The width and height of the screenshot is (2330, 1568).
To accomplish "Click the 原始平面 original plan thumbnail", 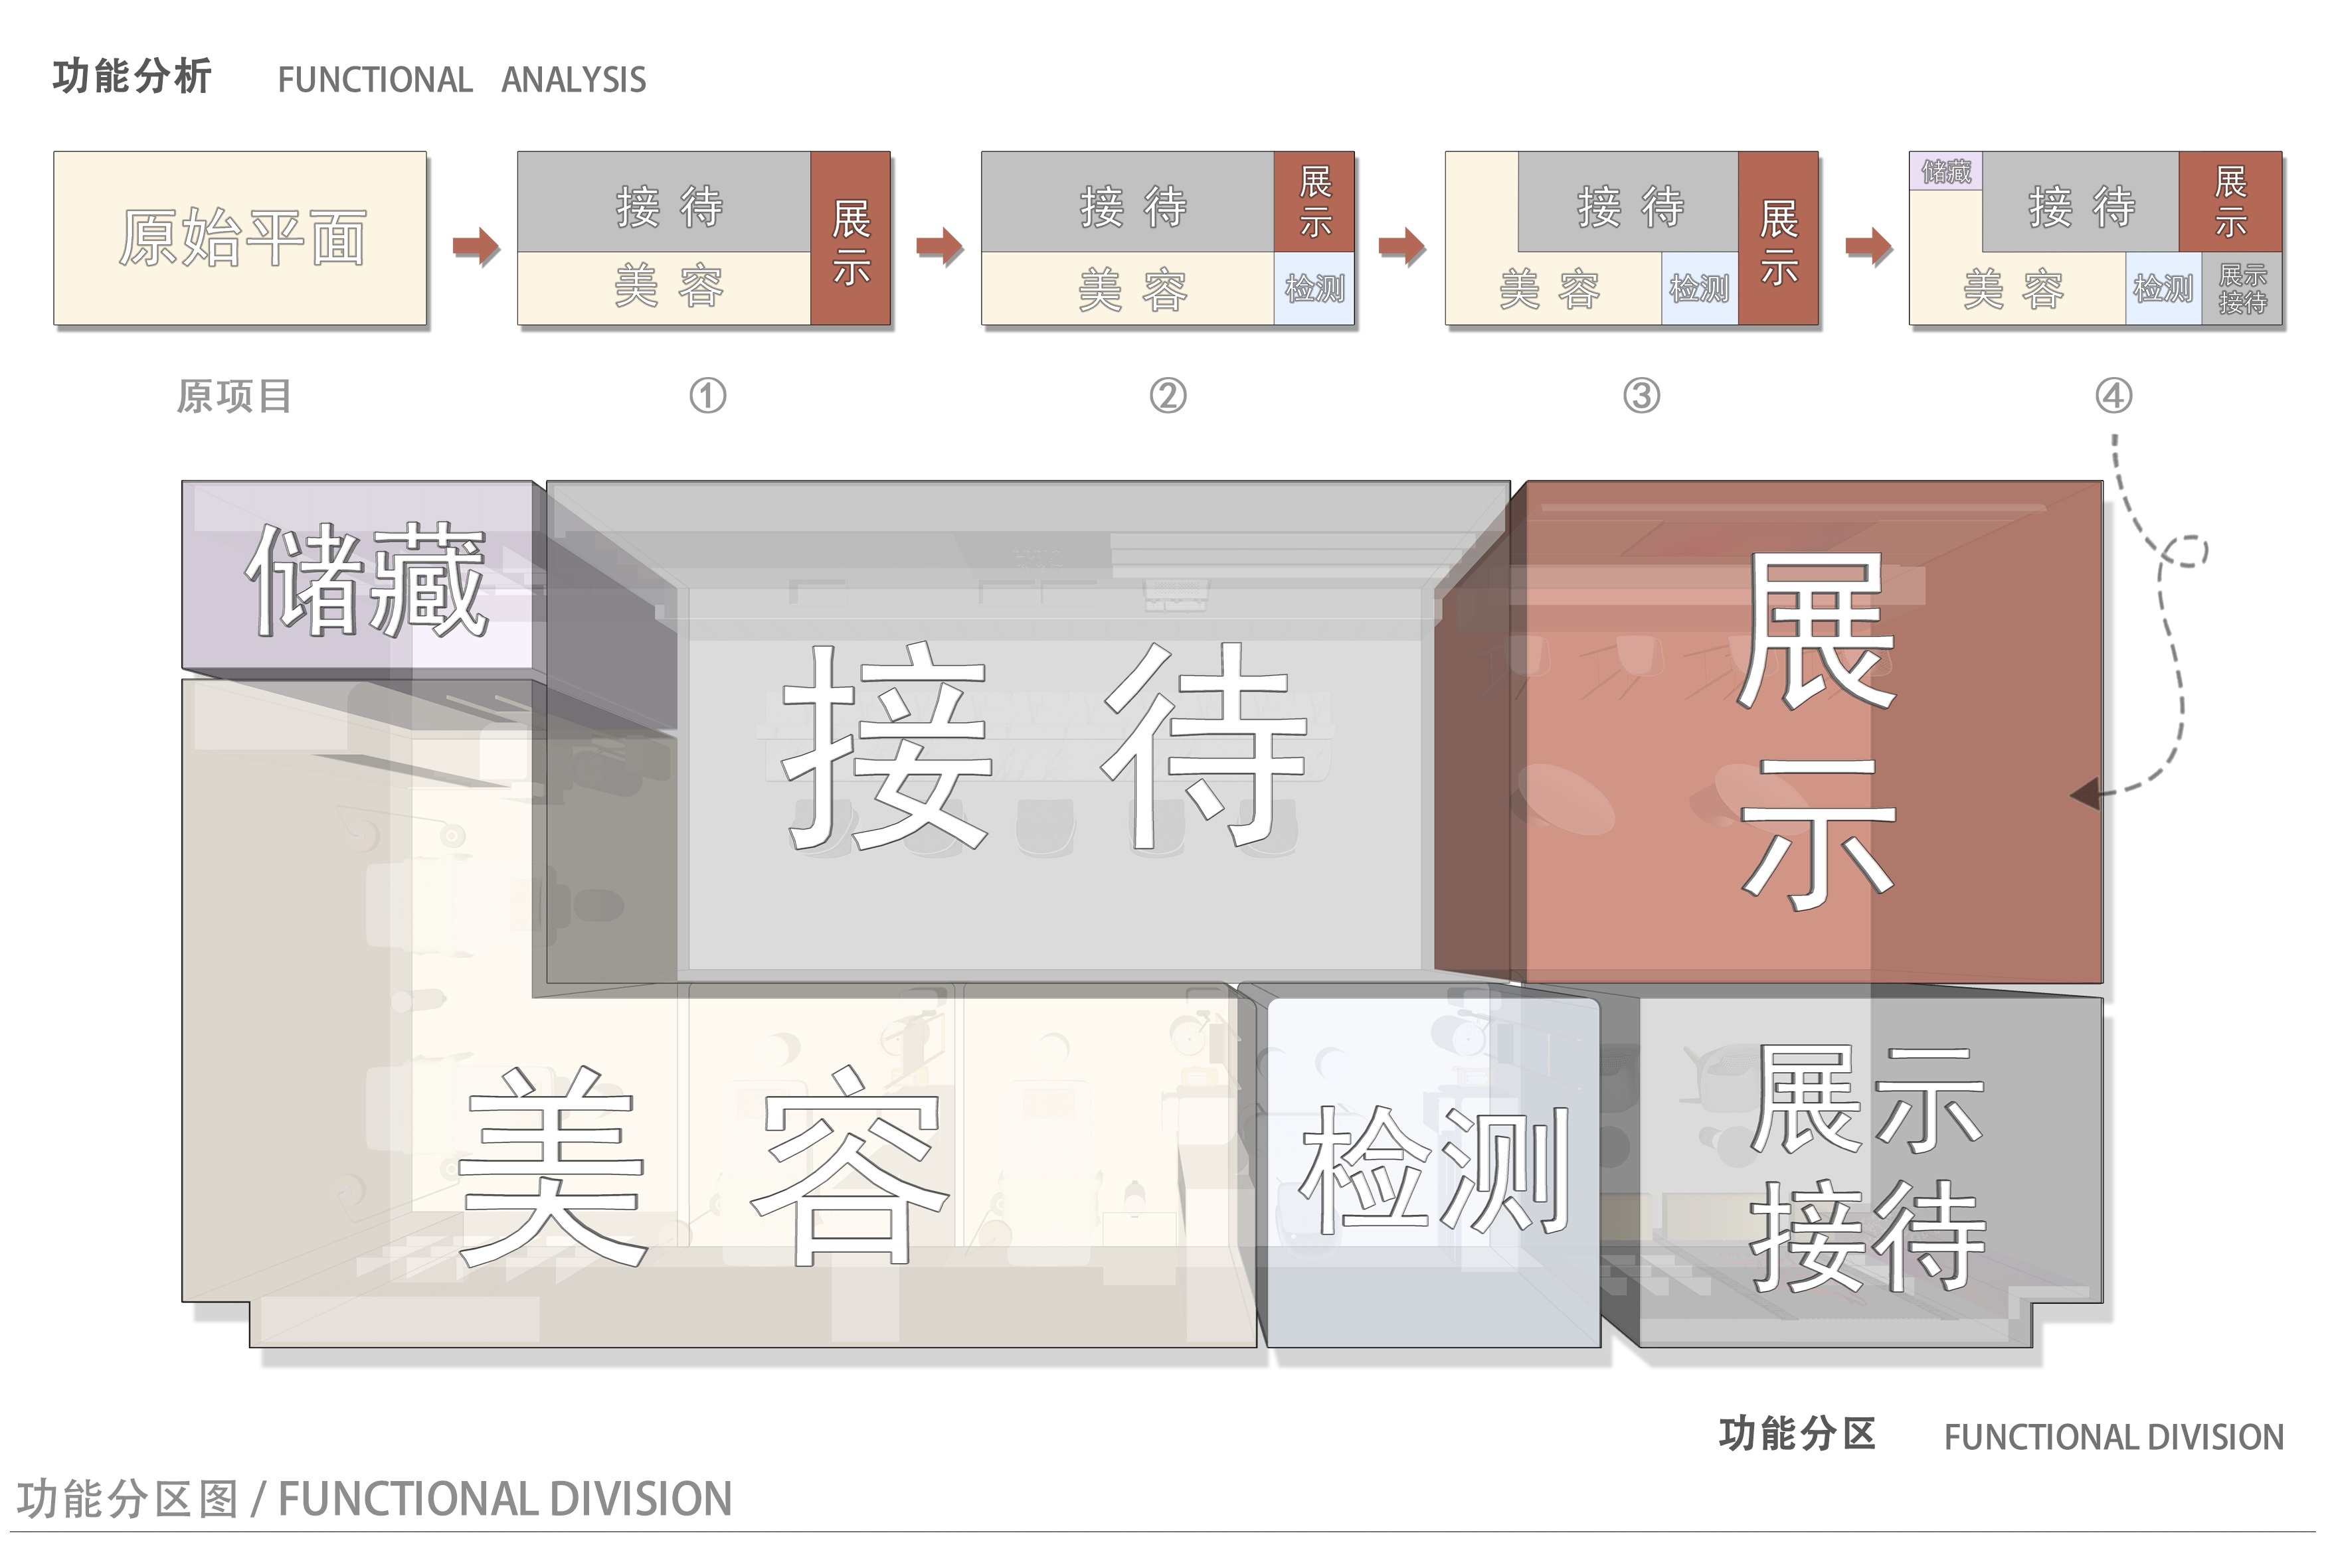I will [240, 238].
